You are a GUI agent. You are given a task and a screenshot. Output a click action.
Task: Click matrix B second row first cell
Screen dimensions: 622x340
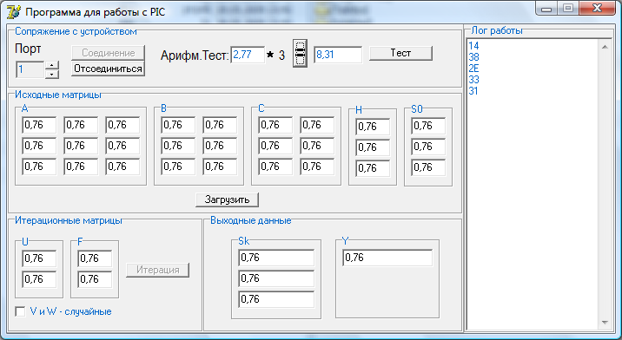(178, 146)
